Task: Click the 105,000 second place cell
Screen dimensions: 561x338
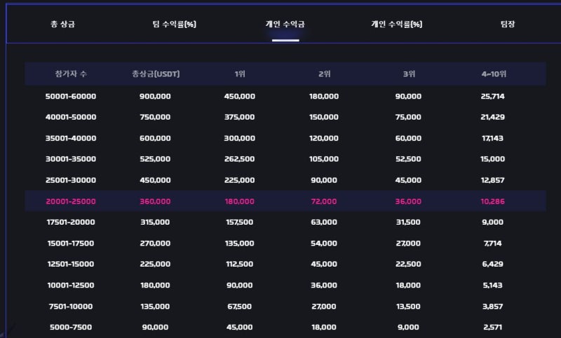Action: coord(324,159)
